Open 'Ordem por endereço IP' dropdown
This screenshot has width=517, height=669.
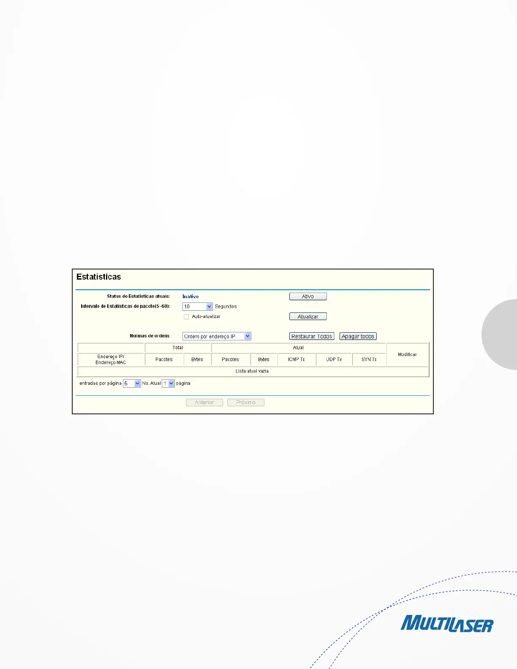[x=217, y=336]
